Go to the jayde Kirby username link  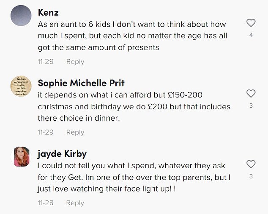pyautogui.click(x=62, y=153)
